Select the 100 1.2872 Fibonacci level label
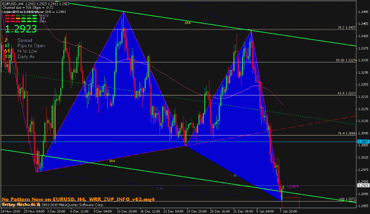 click(348, 199)
